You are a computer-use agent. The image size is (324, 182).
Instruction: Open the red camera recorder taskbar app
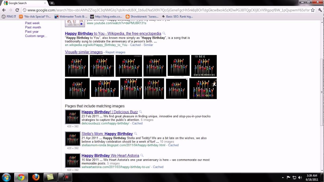pos(65,177)
